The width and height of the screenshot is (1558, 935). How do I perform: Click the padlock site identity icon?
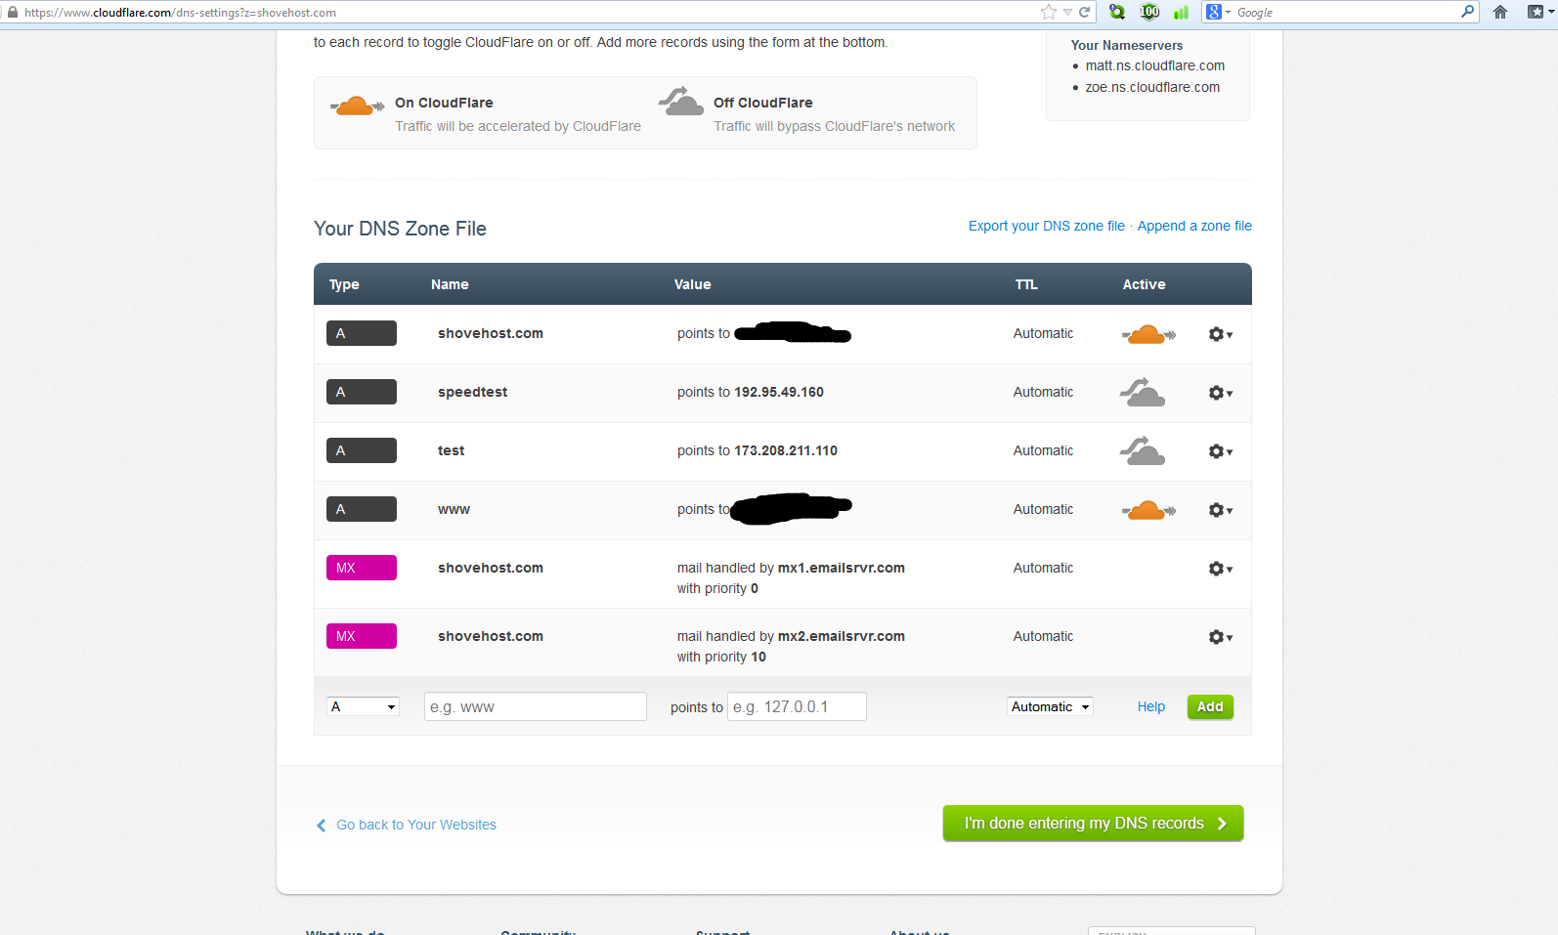coord(12,12)
